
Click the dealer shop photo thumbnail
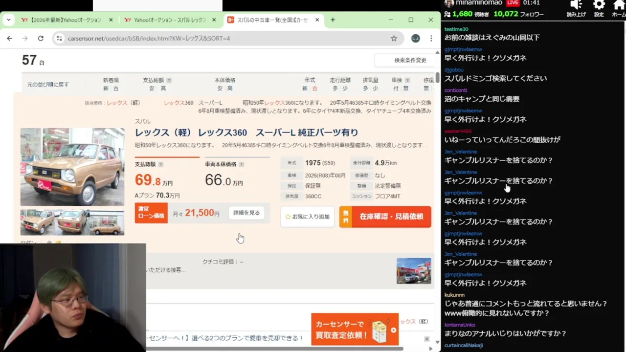point(414,271)
